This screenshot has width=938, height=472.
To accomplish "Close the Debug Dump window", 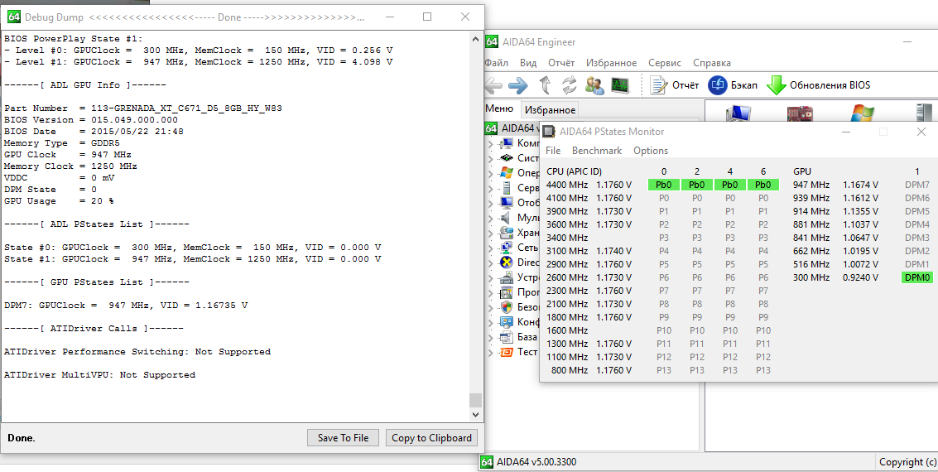I will pos(464,17).
